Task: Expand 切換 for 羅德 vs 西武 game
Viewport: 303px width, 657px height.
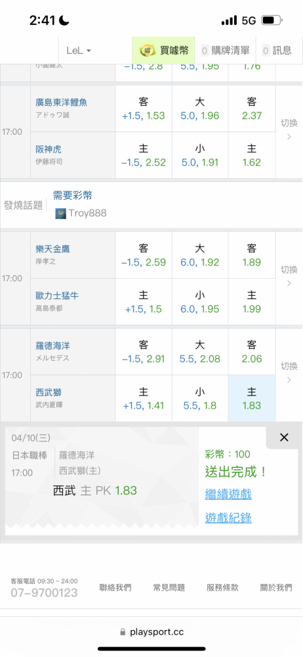Action: (x=289, y=373)
